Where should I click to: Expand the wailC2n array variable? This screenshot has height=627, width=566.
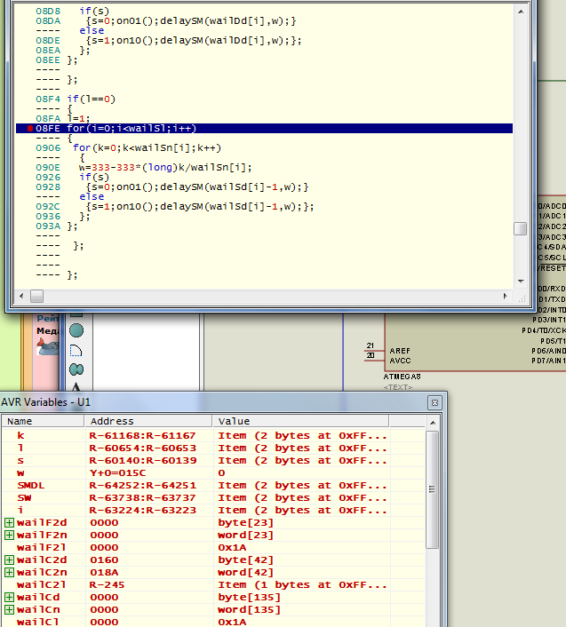(x=9, y=573)
